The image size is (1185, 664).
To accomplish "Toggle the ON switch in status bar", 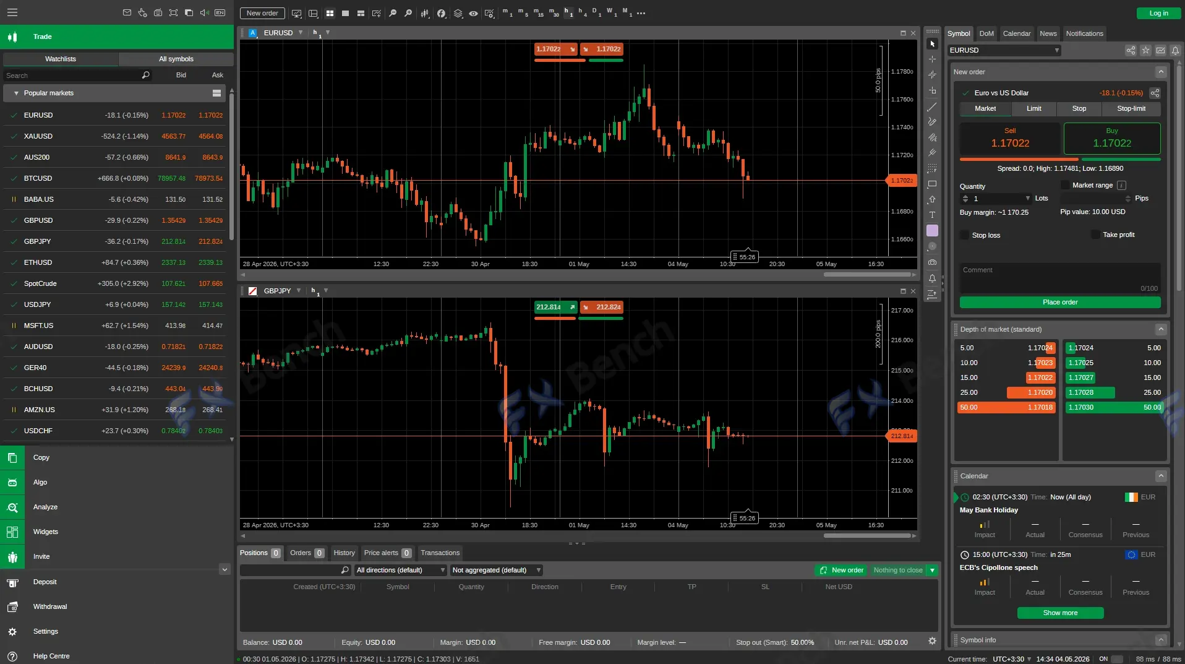I will 1117,659.
